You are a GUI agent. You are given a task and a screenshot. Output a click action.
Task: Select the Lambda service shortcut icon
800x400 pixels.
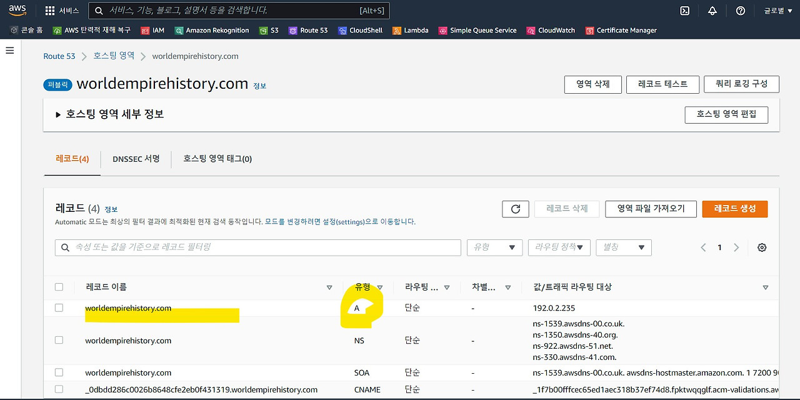point(396,30)
